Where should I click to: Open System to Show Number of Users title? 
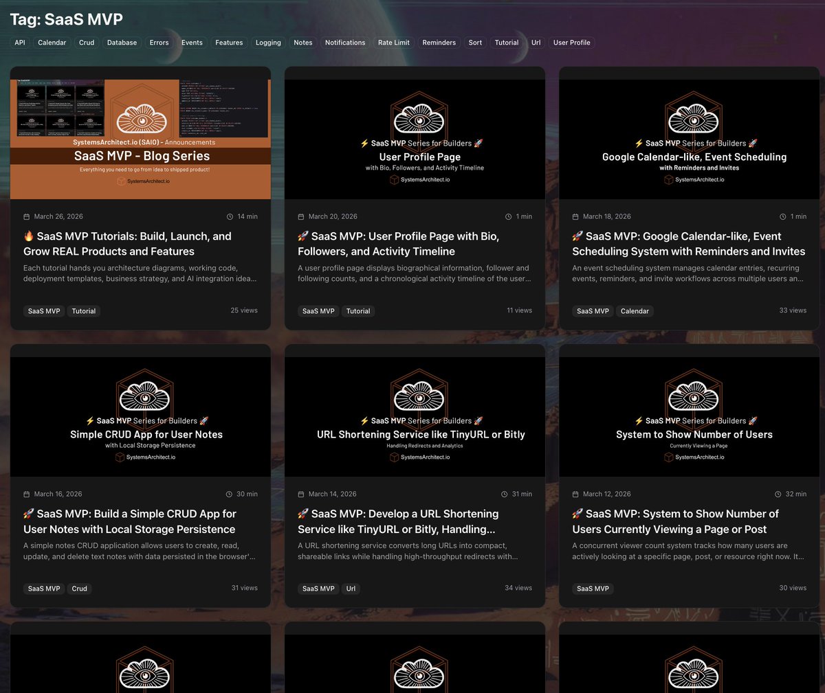click(x=675, y=521)
